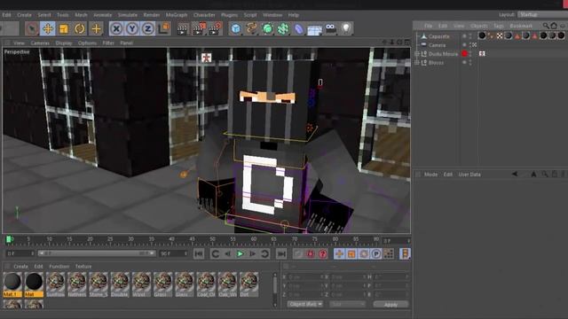Go to start of animation

pos(199,254)
